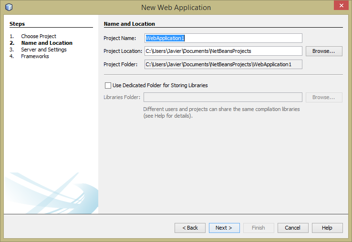This screenshot has height=242, width=352.
Task: Click the Project Location path field
Action: [223, 51]
